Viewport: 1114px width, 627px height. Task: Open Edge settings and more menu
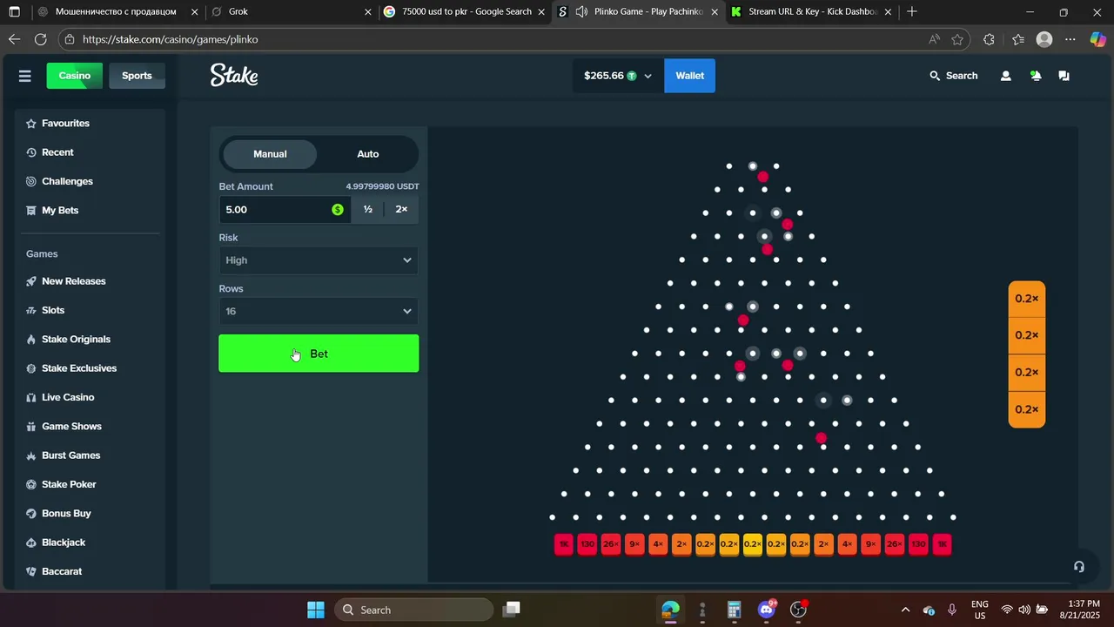(x=1070, y=39)
